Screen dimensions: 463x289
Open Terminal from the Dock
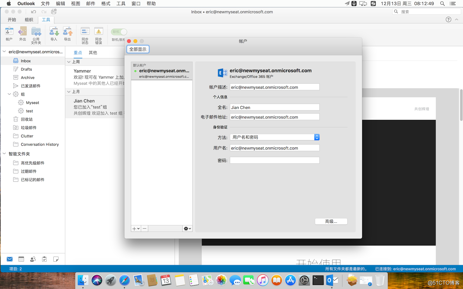pyautogui.click(x=318, y=280)
